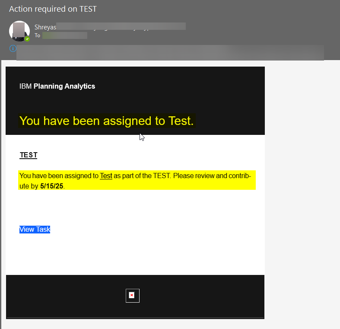340x329 pixels.
Task: Open the View Task link
Action: click(x=35, y=230)
